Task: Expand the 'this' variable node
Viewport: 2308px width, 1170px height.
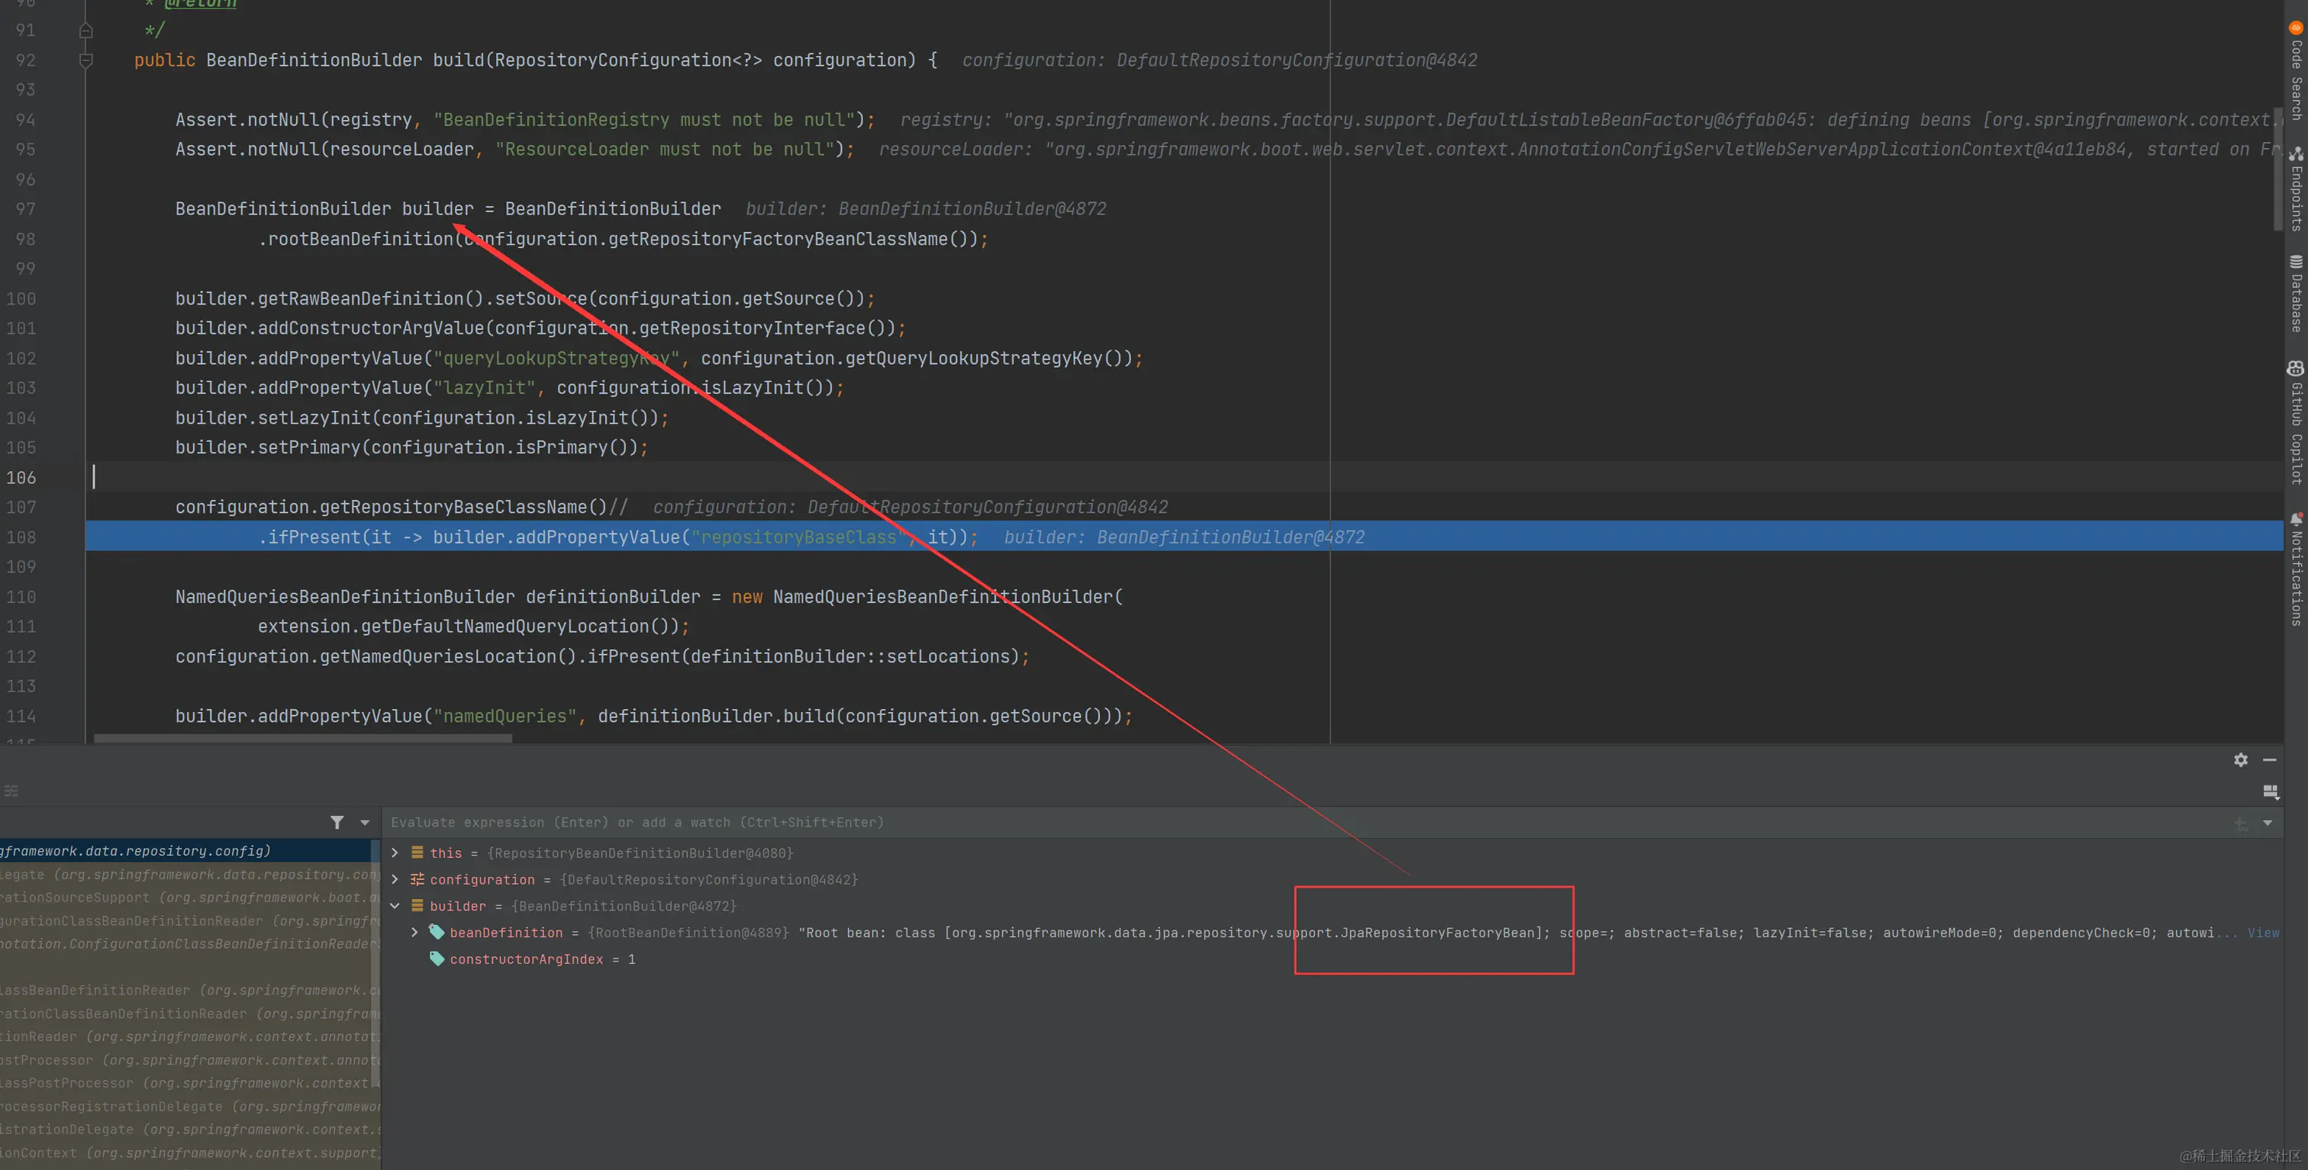Action: coord(395,853)
